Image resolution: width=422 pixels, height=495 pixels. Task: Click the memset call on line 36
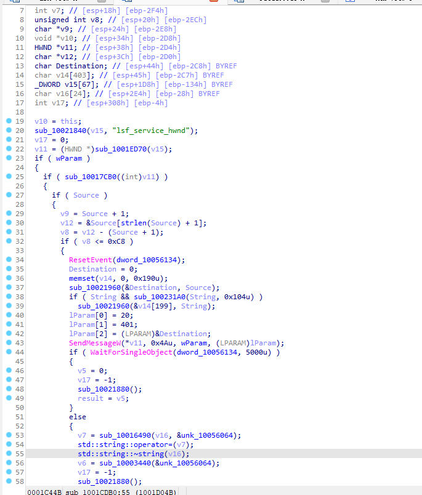pyautogui.click(x=82, y=278)
